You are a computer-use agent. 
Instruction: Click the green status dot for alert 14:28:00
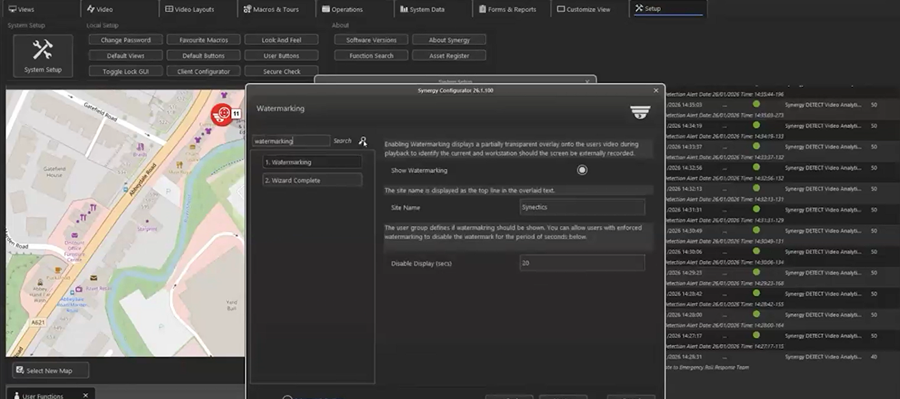[756, 315]
